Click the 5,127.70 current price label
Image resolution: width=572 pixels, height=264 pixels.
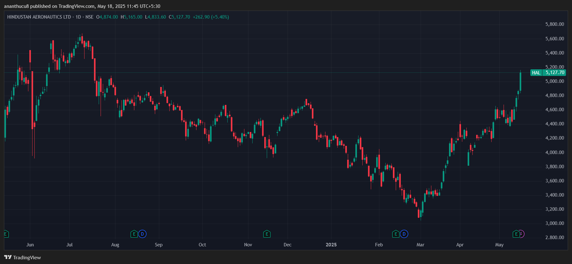click(555, 73)
